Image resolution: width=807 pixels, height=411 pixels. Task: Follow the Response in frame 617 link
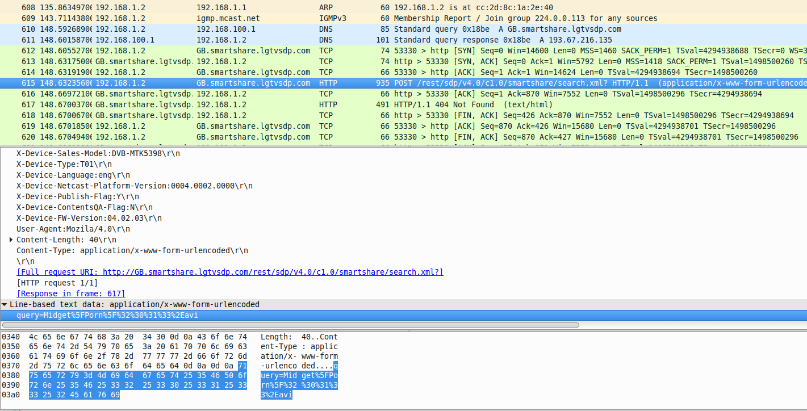(x=71, y=293)
